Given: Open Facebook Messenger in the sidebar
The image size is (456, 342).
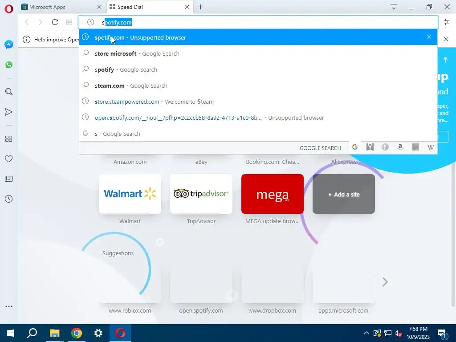Looking at the screenshot, I should coord(9,44).
